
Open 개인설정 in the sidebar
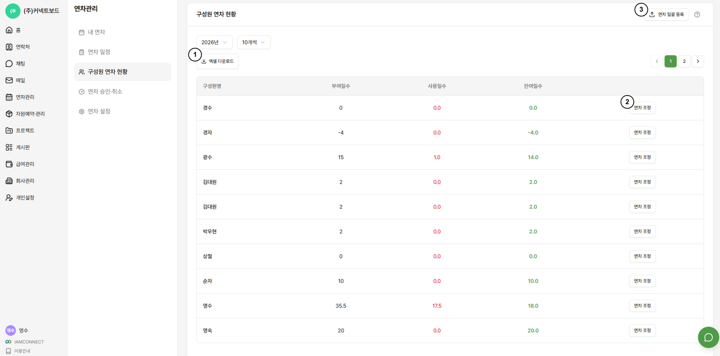tap(20, 198)
